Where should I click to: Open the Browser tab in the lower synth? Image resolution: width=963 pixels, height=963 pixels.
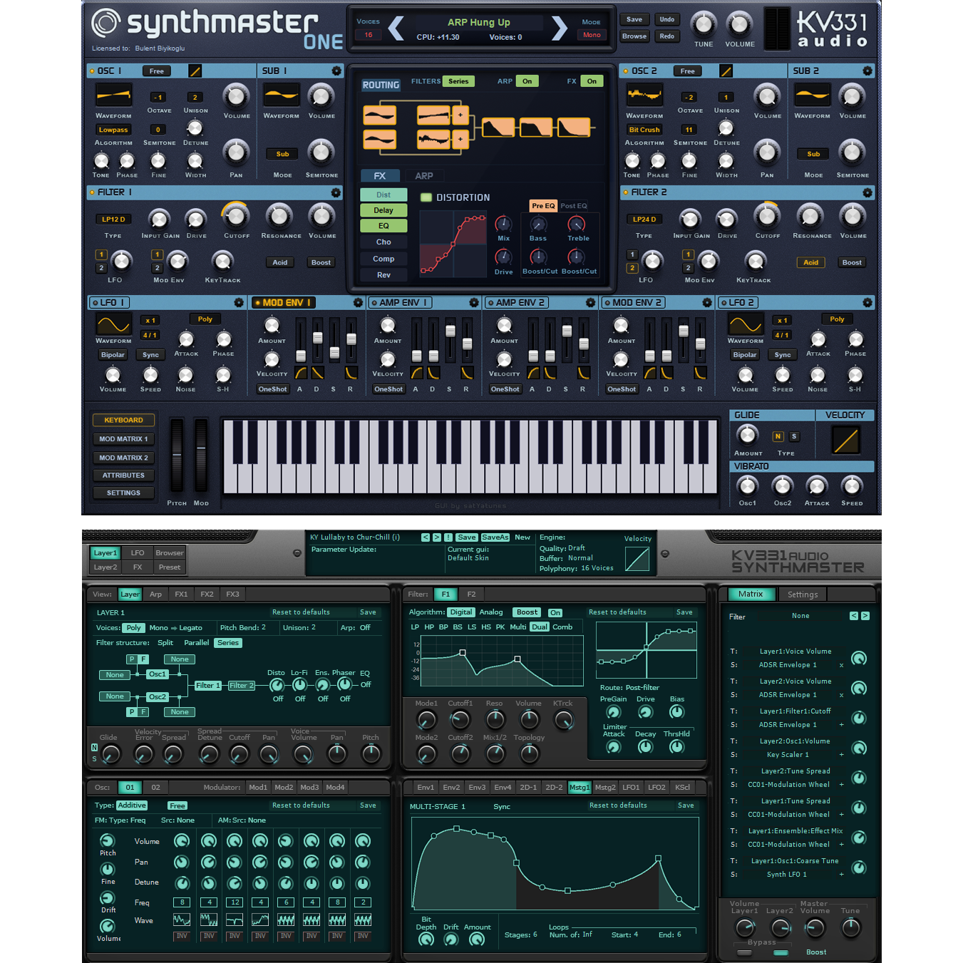pos(169,552)
